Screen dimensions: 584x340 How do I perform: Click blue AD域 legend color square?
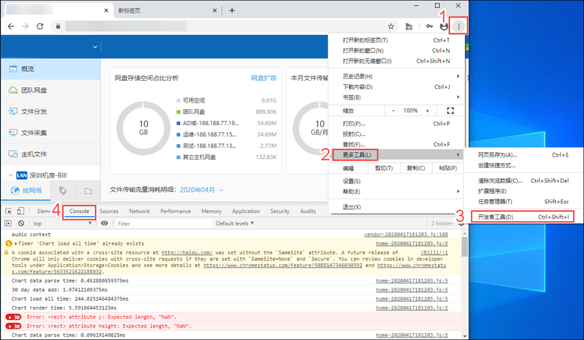coord(178,123)
